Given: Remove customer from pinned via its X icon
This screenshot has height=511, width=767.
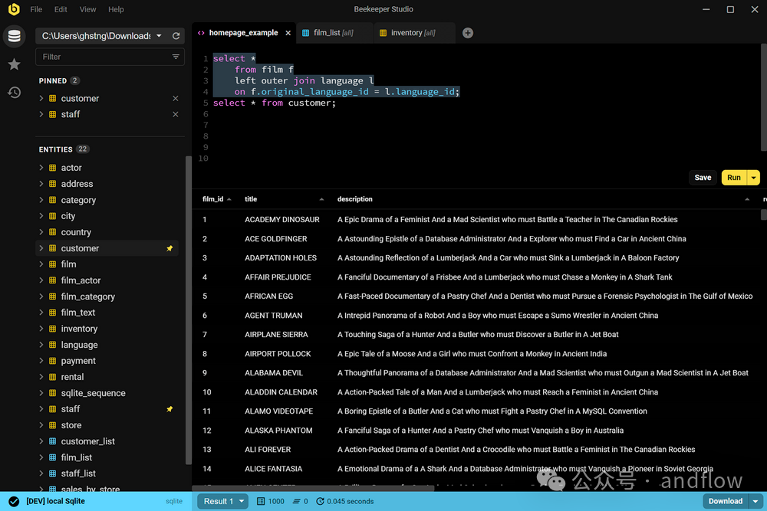Looking at the screenshot, I should 175,98.
